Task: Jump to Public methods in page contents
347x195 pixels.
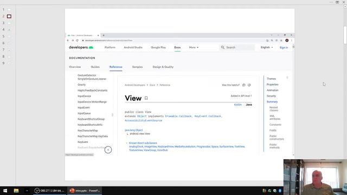Action: pyautogui.click(x=274, y=146)
